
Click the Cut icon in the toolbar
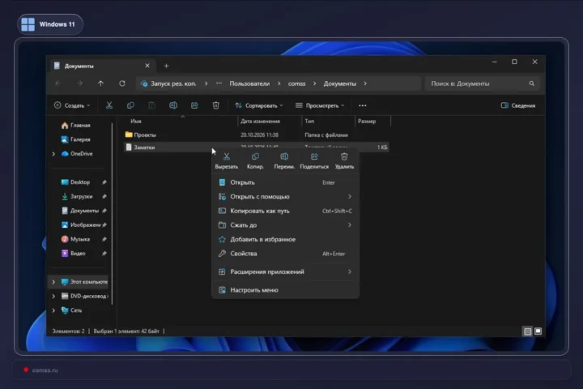click(109, 105)
